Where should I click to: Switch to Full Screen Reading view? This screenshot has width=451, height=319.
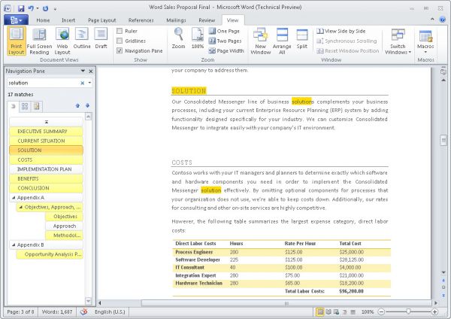point(39,41)
